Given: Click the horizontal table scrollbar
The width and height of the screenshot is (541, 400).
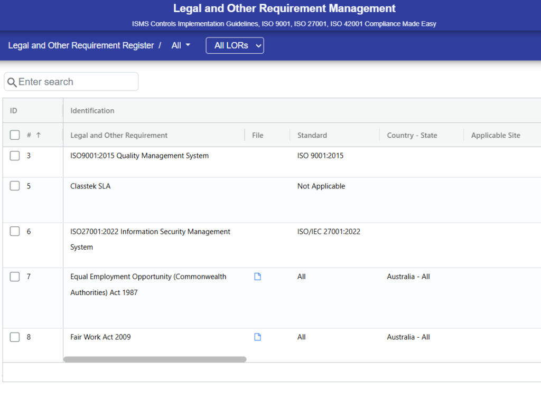Looking at the screenshot, I should (x=155, y=359).
